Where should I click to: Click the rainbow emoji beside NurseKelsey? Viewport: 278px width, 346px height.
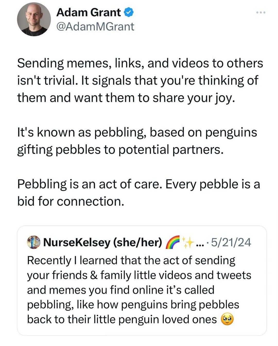pos(173,243)
